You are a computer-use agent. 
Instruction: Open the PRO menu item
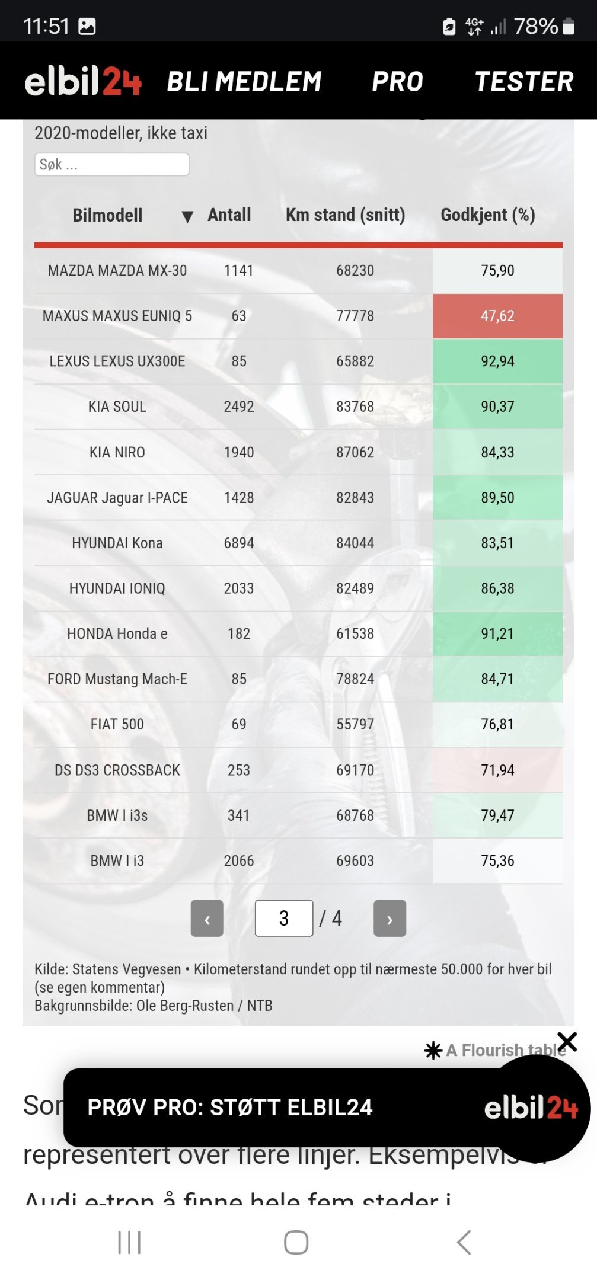(398, 82)
